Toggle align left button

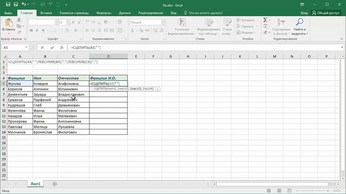click(x=88, y=30)
